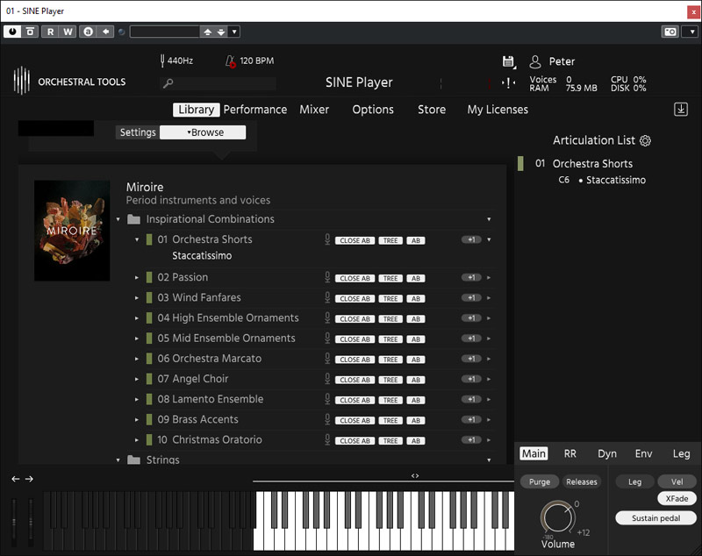Click the camera snapshot icon in the top bar

(x=670, y=32)
